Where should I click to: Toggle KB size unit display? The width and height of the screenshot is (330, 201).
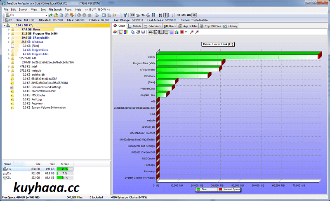178,15
